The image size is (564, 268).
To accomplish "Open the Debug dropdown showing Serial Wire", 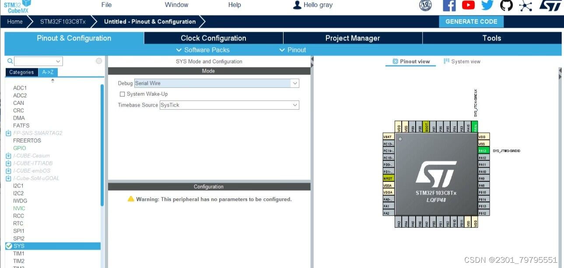I will click(x=217, y=83).
